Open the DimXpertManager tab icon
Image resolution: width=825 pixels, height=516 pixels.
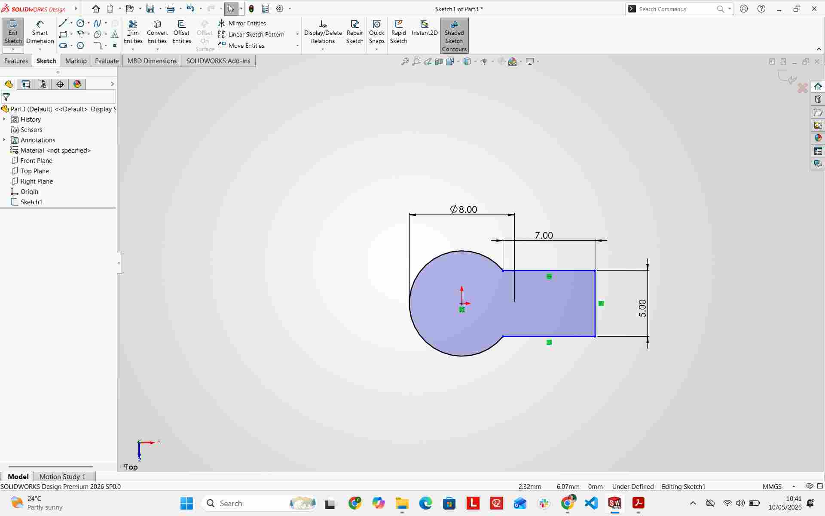(60, 84)
